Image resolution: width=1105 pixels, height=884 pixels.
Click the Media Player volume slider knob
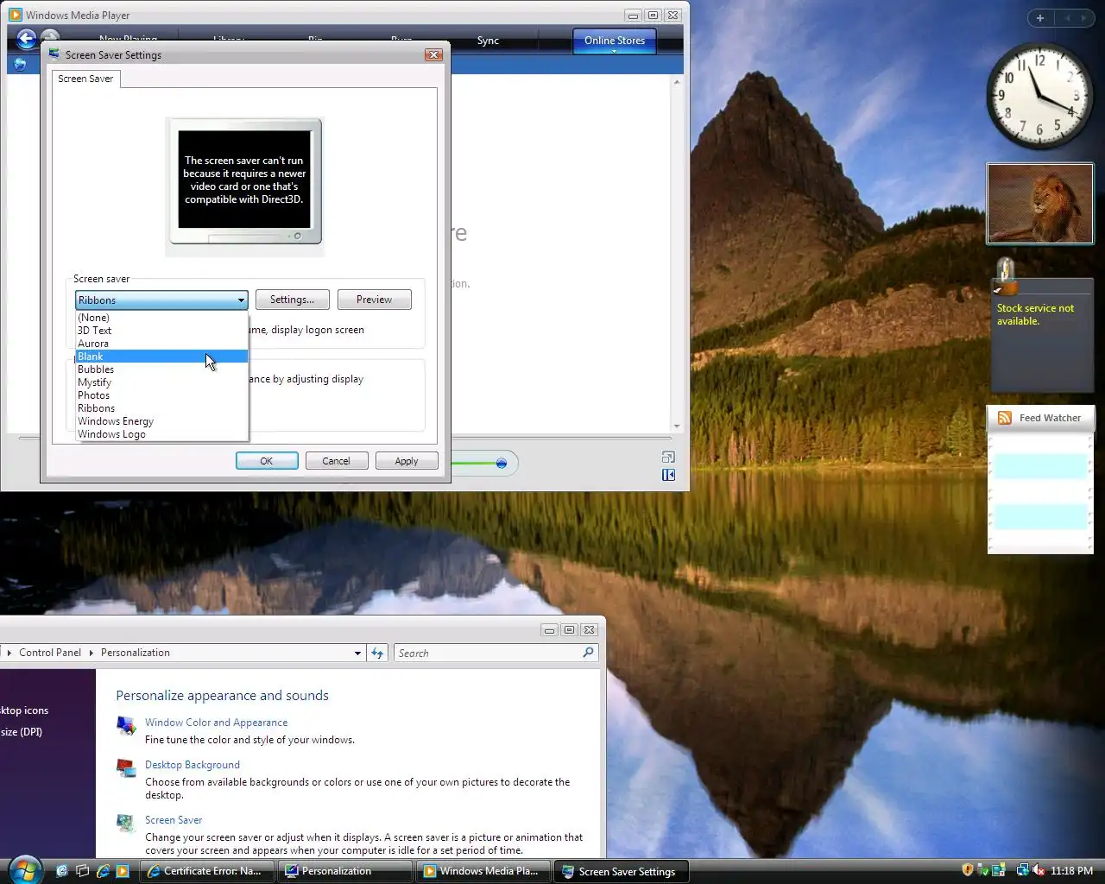[x=502, y=464]
